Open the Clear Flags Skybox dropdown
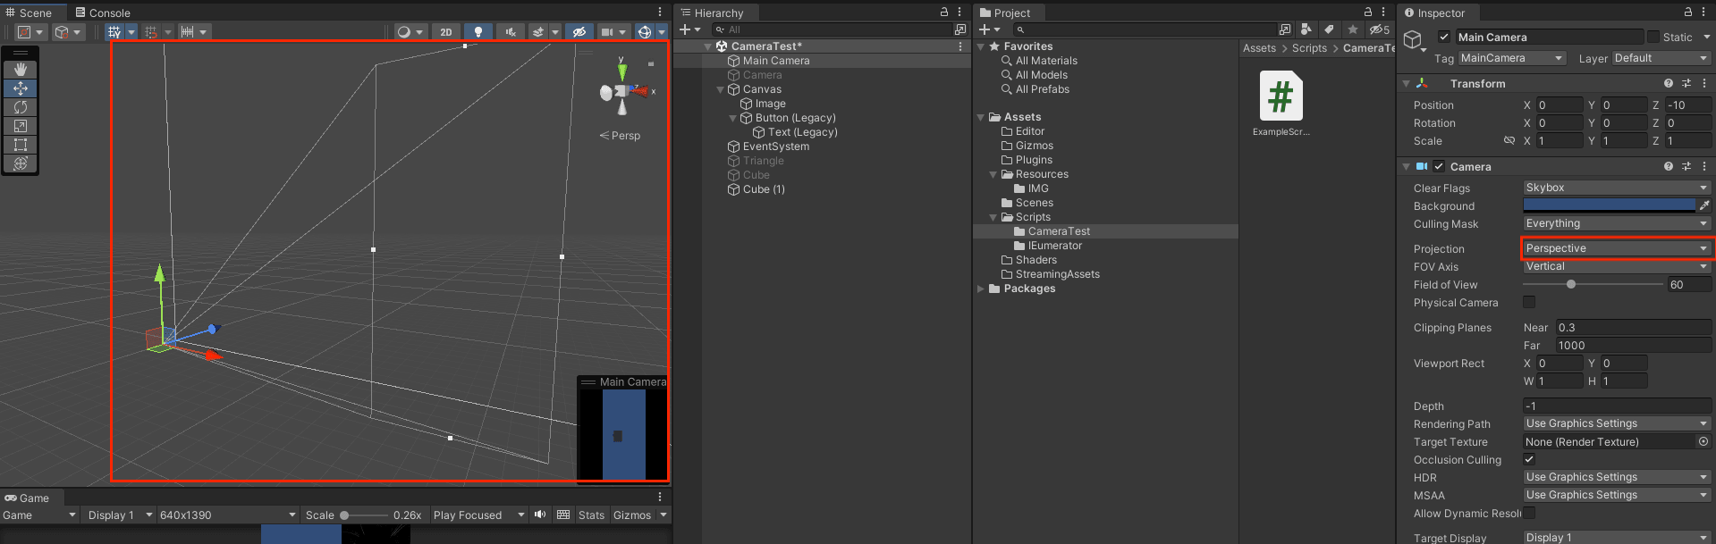This screenshot has height=544, width=1716. pyautogui.click(x=1616, y=188)
